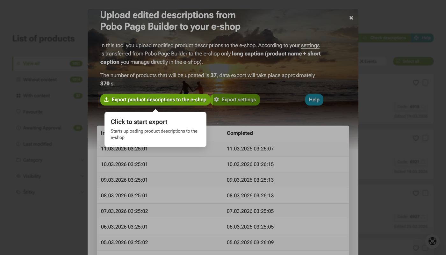Select View all in the sidebar menu

pos(32,63)
